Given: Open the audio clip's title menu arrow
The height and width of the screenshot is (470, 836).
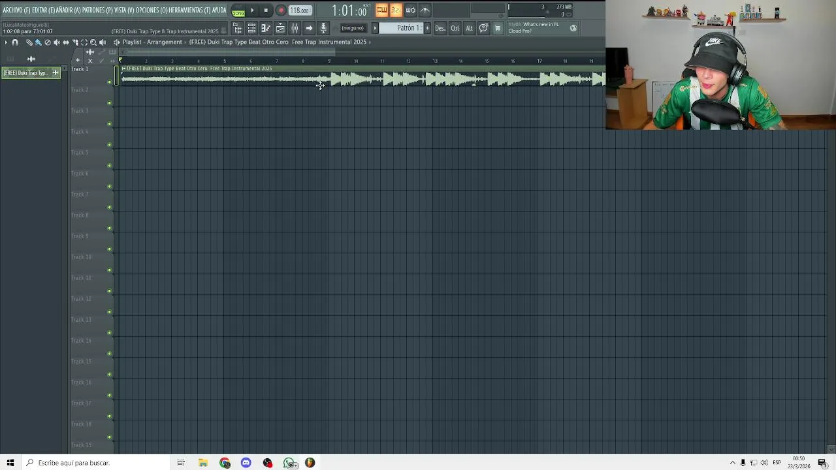Looking at the screenshot, I should pyautogui.click(x=123, y=69).
